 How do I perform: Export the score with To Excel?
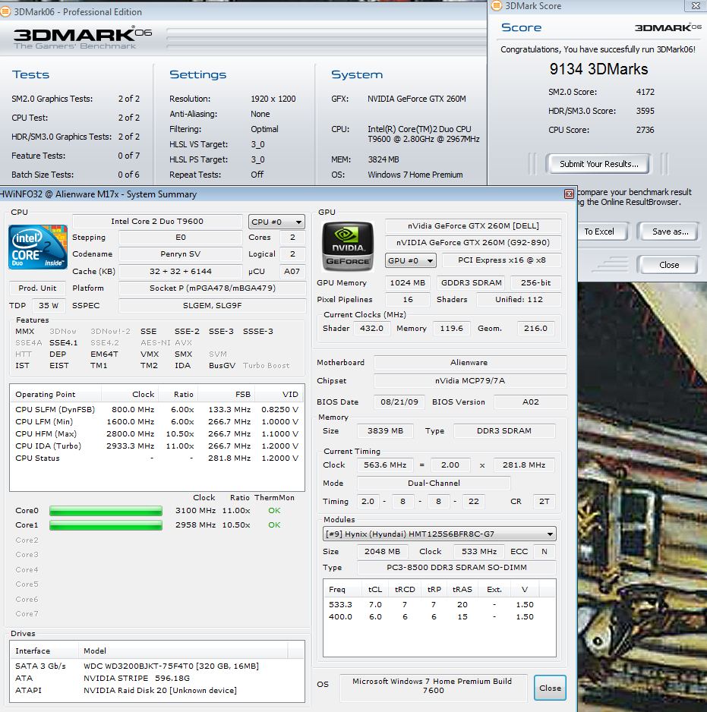598,232
